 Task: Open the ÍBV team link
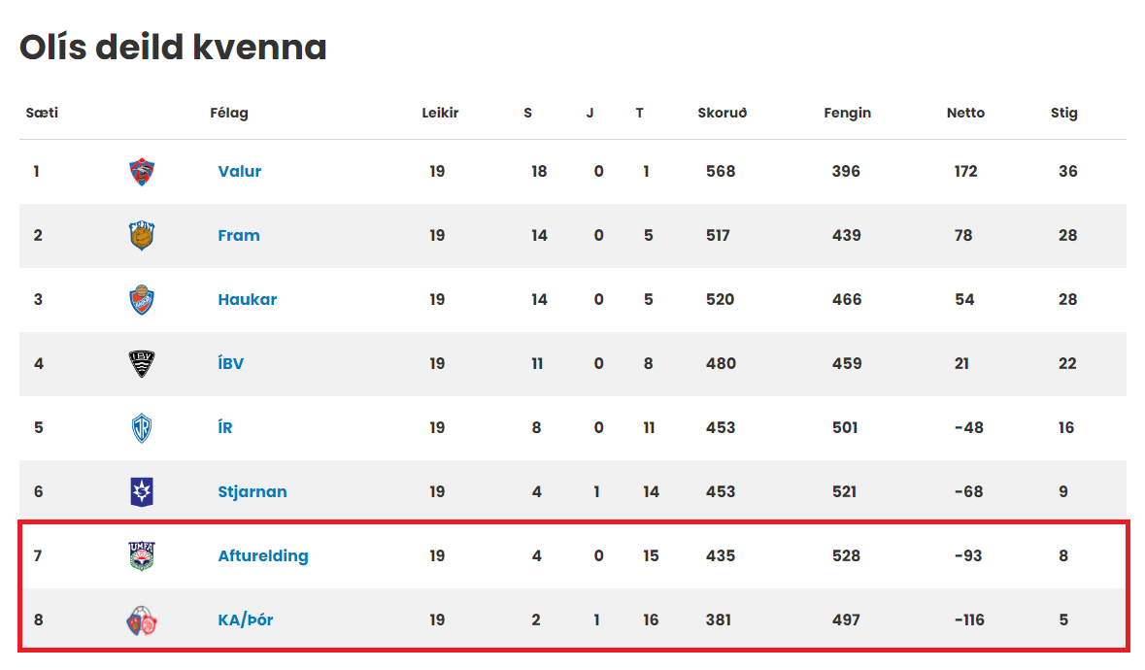pyautogui.click(x=231, y=363)
